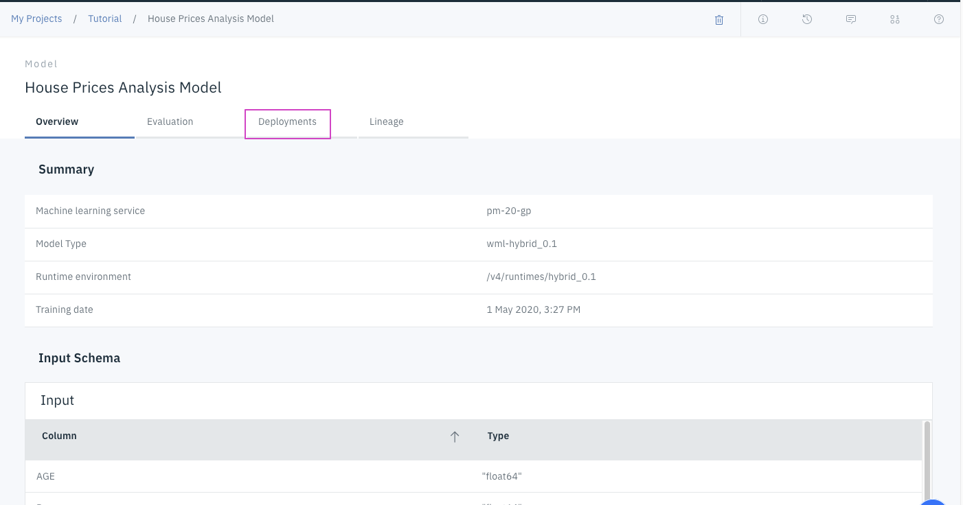The image size is (963, 505).
Task: Click the "Input Schema" section heading
Action: 79,358
